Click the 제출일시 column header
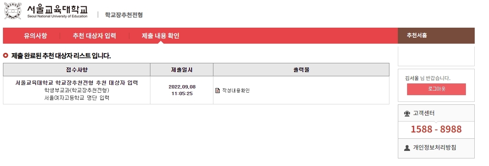 pos(182,70)
